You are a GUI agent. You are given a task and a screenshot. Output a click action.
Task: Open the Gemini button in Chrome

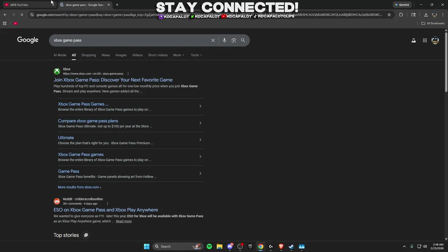click(x=402, y=5)
